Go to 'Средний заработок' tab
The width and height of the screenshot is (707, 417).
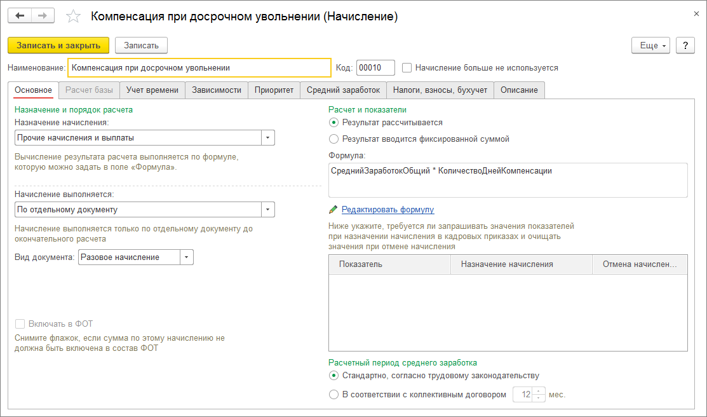343,90
